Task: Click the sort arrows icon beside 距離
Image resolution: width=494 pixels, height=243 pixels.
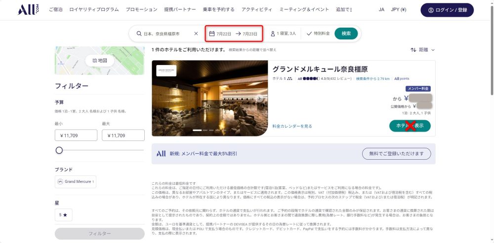Action: click(x=413, y=50)
